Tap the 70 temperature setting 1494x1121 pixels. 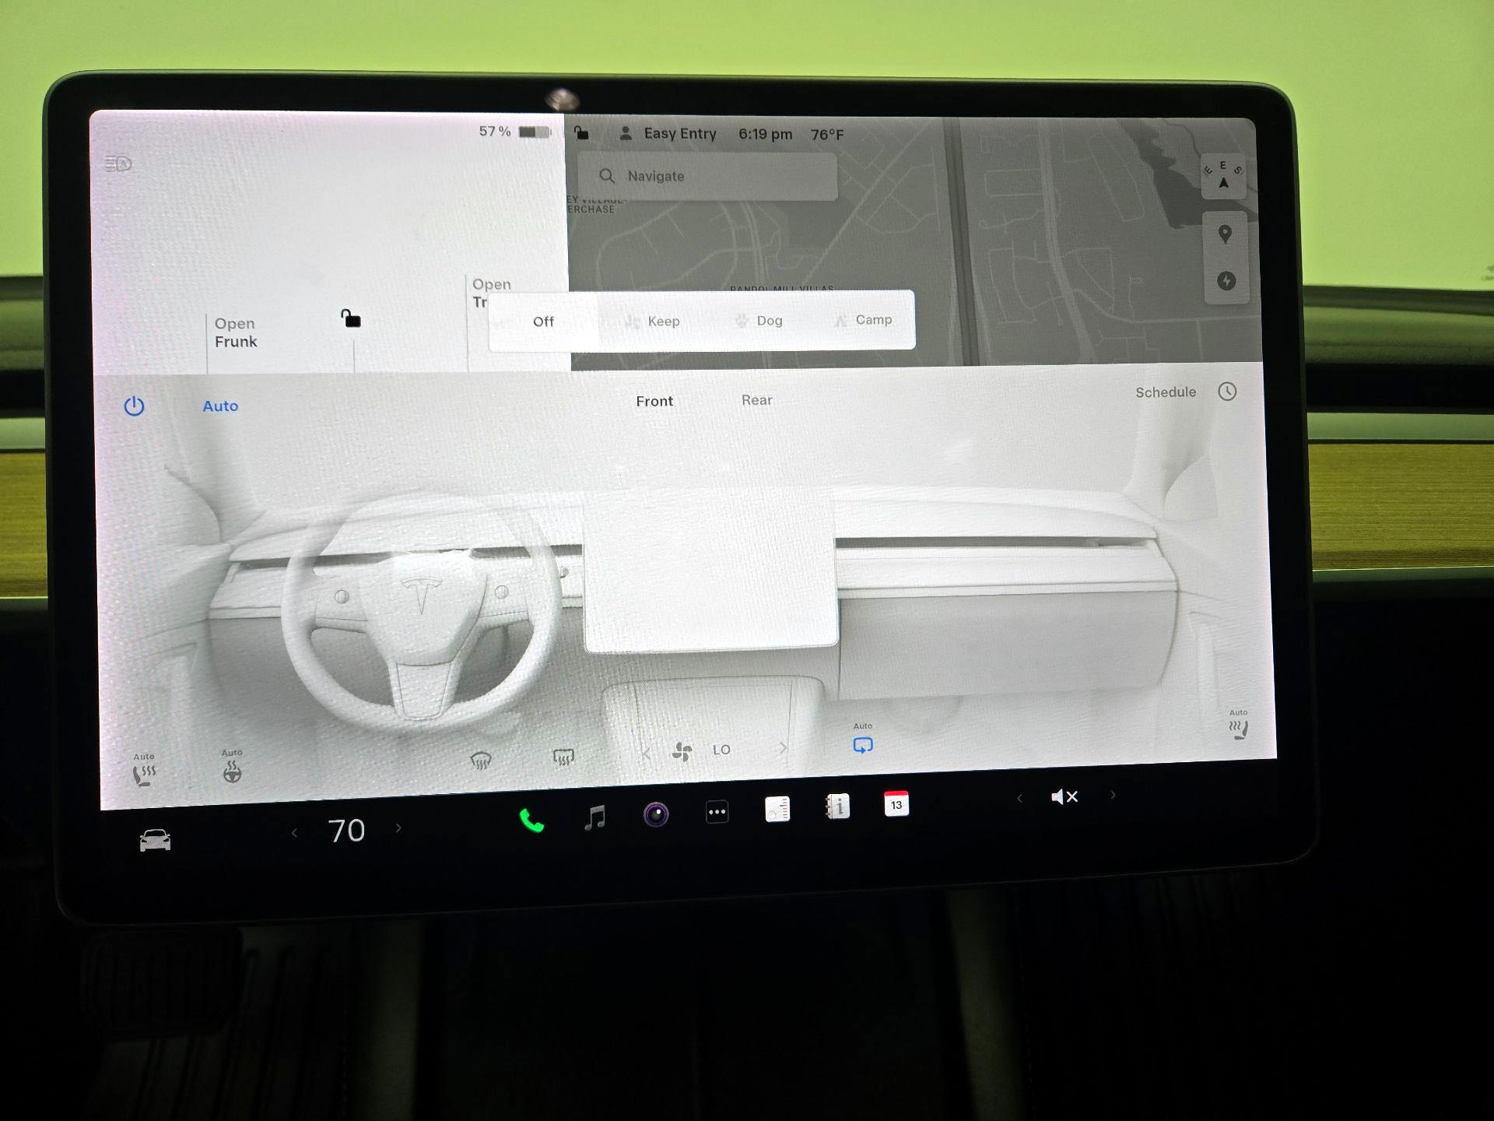point(346,831)
